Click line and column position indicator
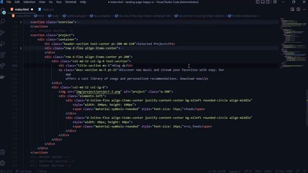The width and height of the screenshot is (308, 173). [217, 171]
